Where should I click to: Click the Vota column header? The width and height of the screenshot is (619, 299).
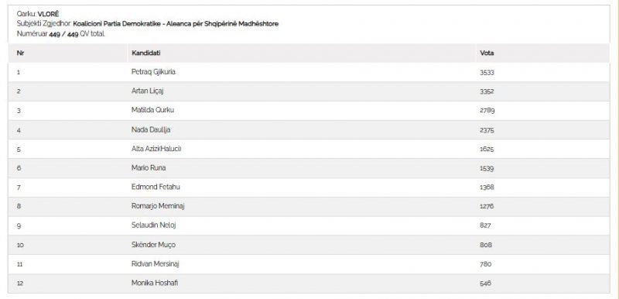coord(487,53)
